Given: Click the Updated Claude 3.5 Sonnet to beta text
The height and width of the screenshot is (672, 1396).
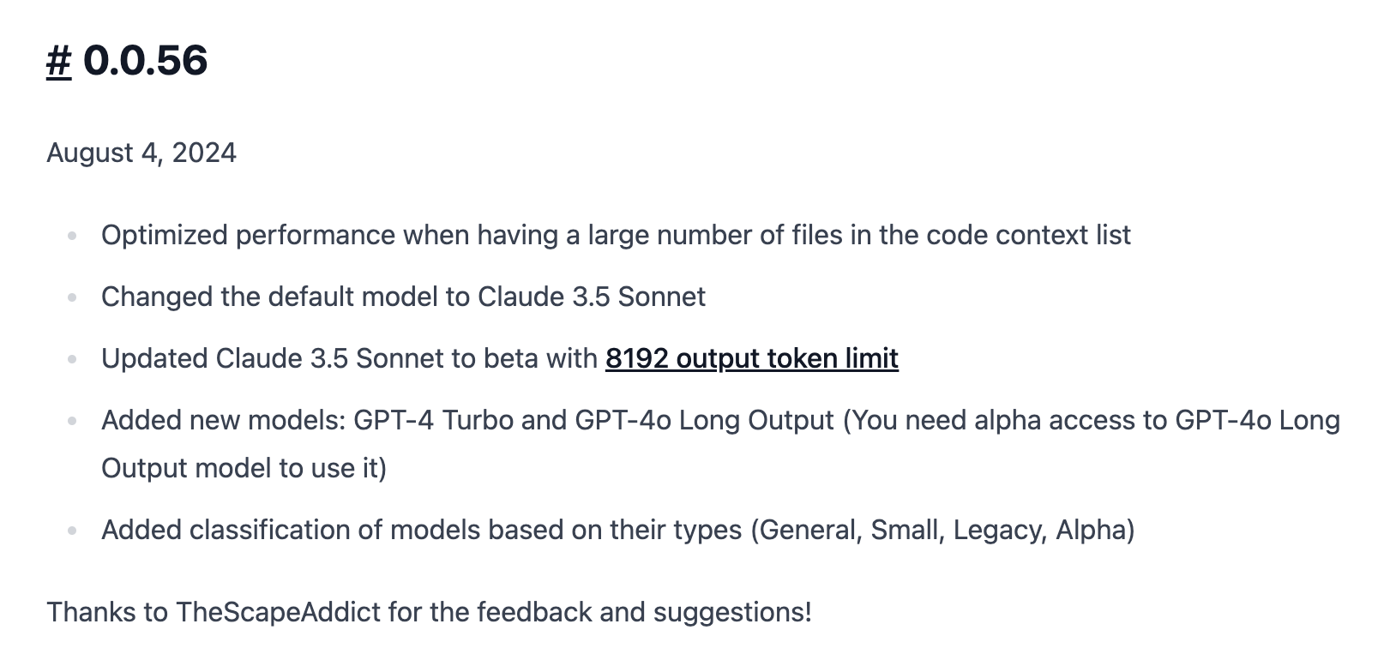Looking at the screenshot, I should [x=348, y=358].
